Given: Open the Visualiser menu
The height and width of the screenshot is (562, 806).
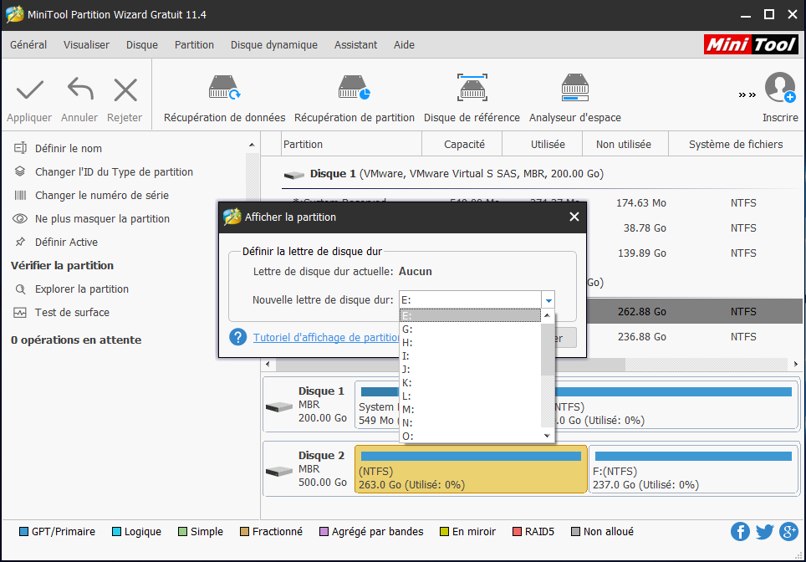Looking at the screenshot, I should tap(86, 44).
